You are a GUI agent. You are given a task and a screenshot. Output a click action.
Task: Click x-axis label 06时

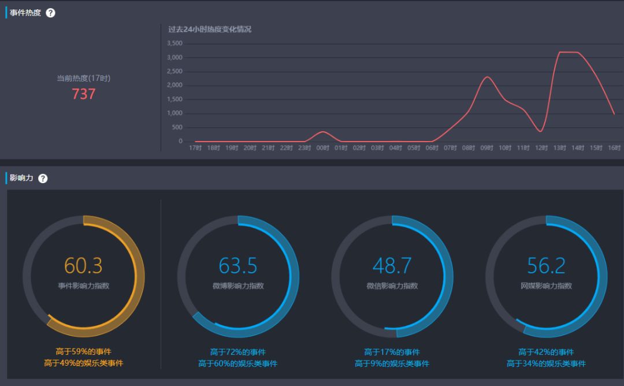tap(432, 148)
